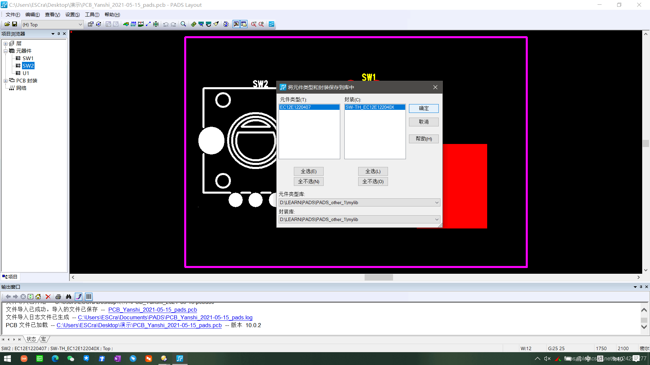
Task: Open the Properties toolbar icon
Action: (91, 24)
